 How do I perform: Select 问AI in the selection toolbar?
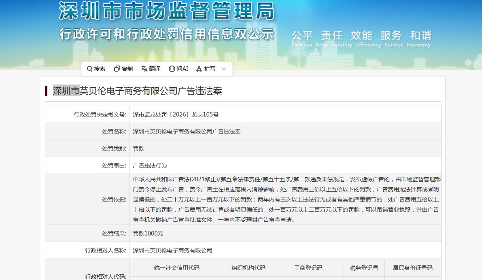click(182, 69)
